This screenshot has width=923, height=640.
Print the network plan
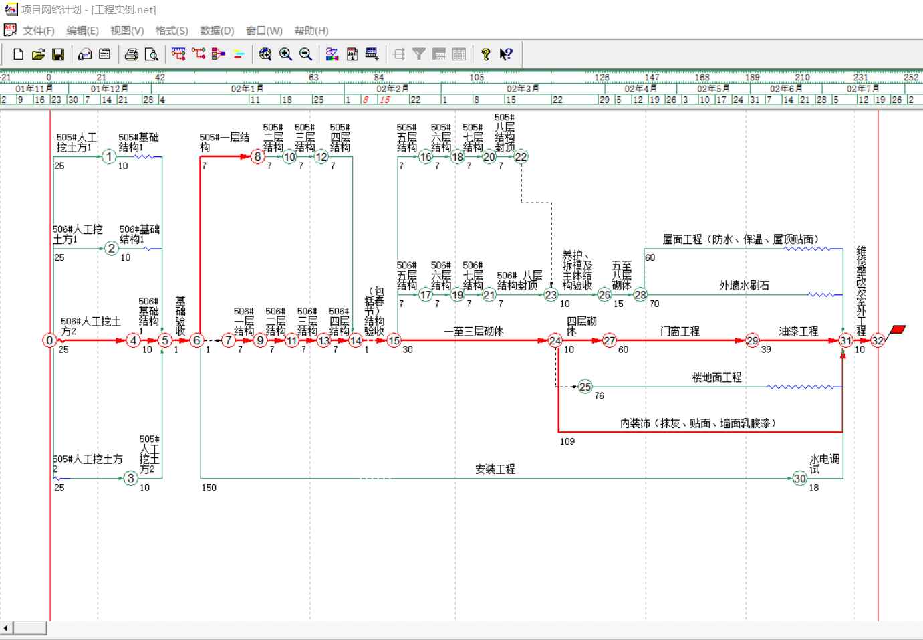[132, 54]
